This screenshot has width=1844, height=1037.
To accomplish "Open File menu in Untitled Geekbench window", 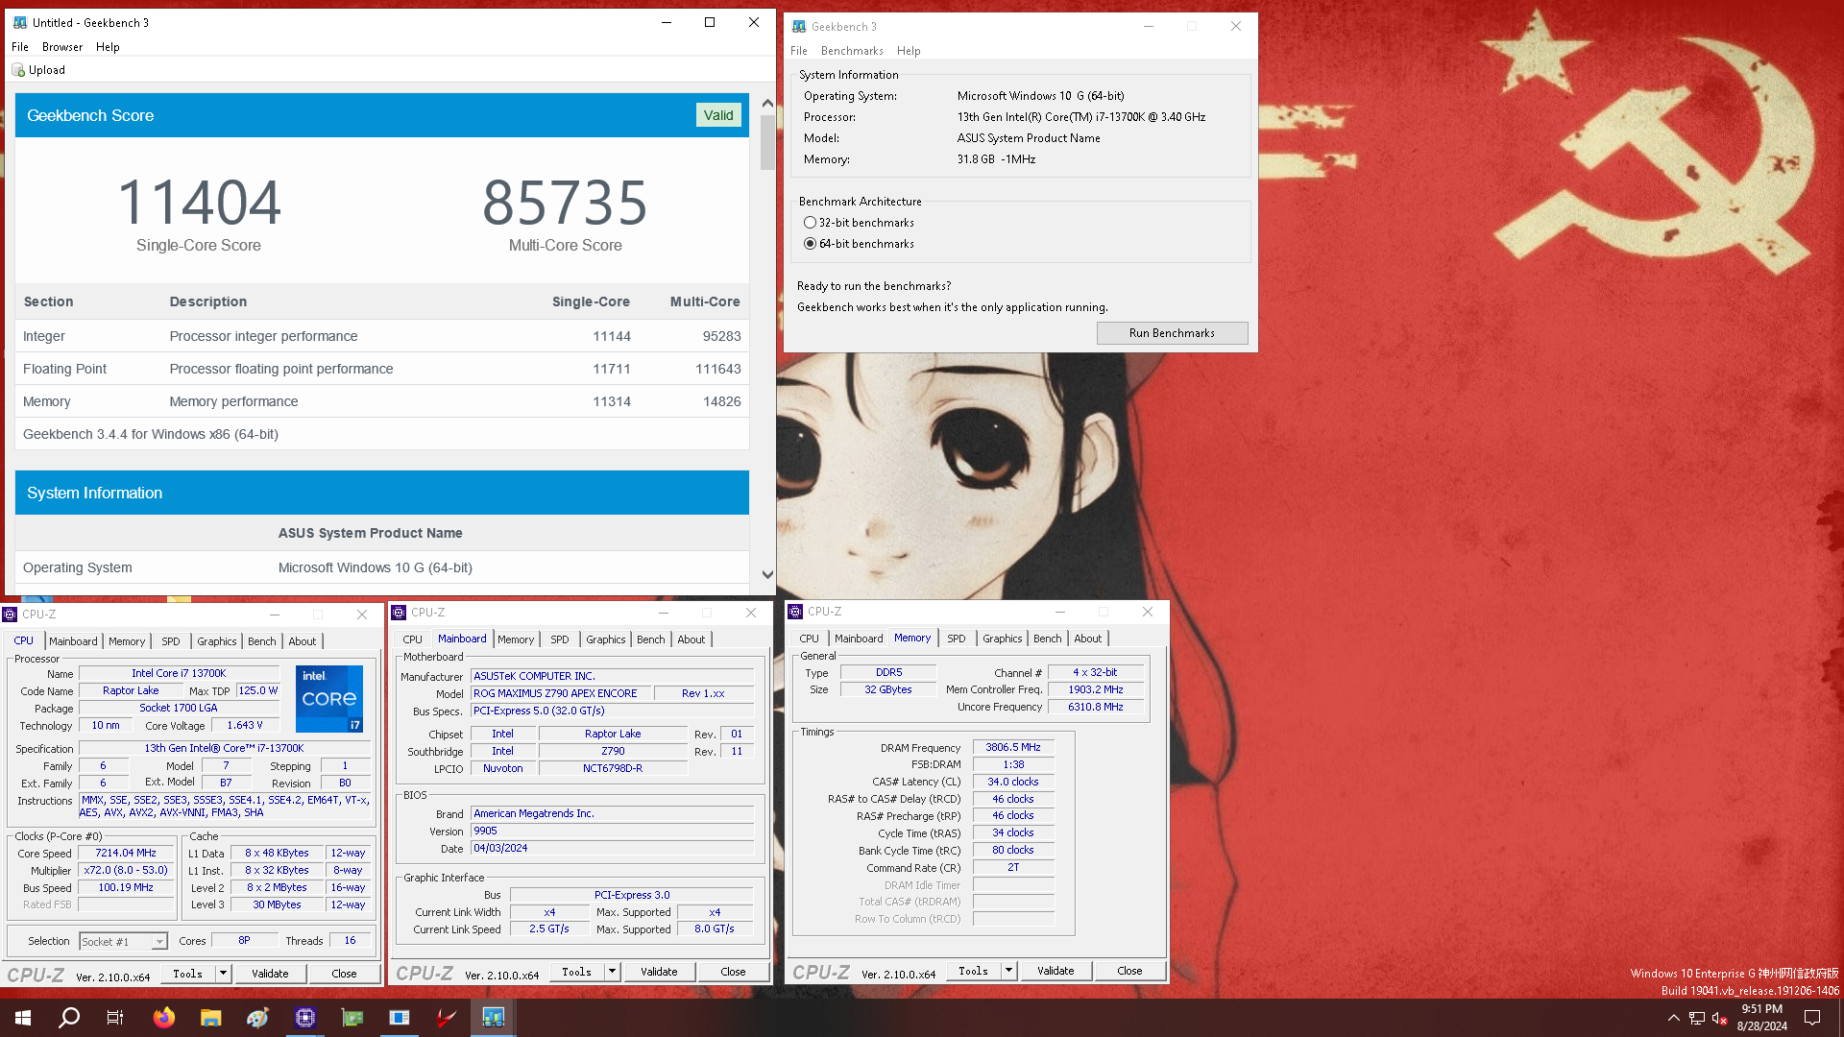I will click(x=20, y=47).
